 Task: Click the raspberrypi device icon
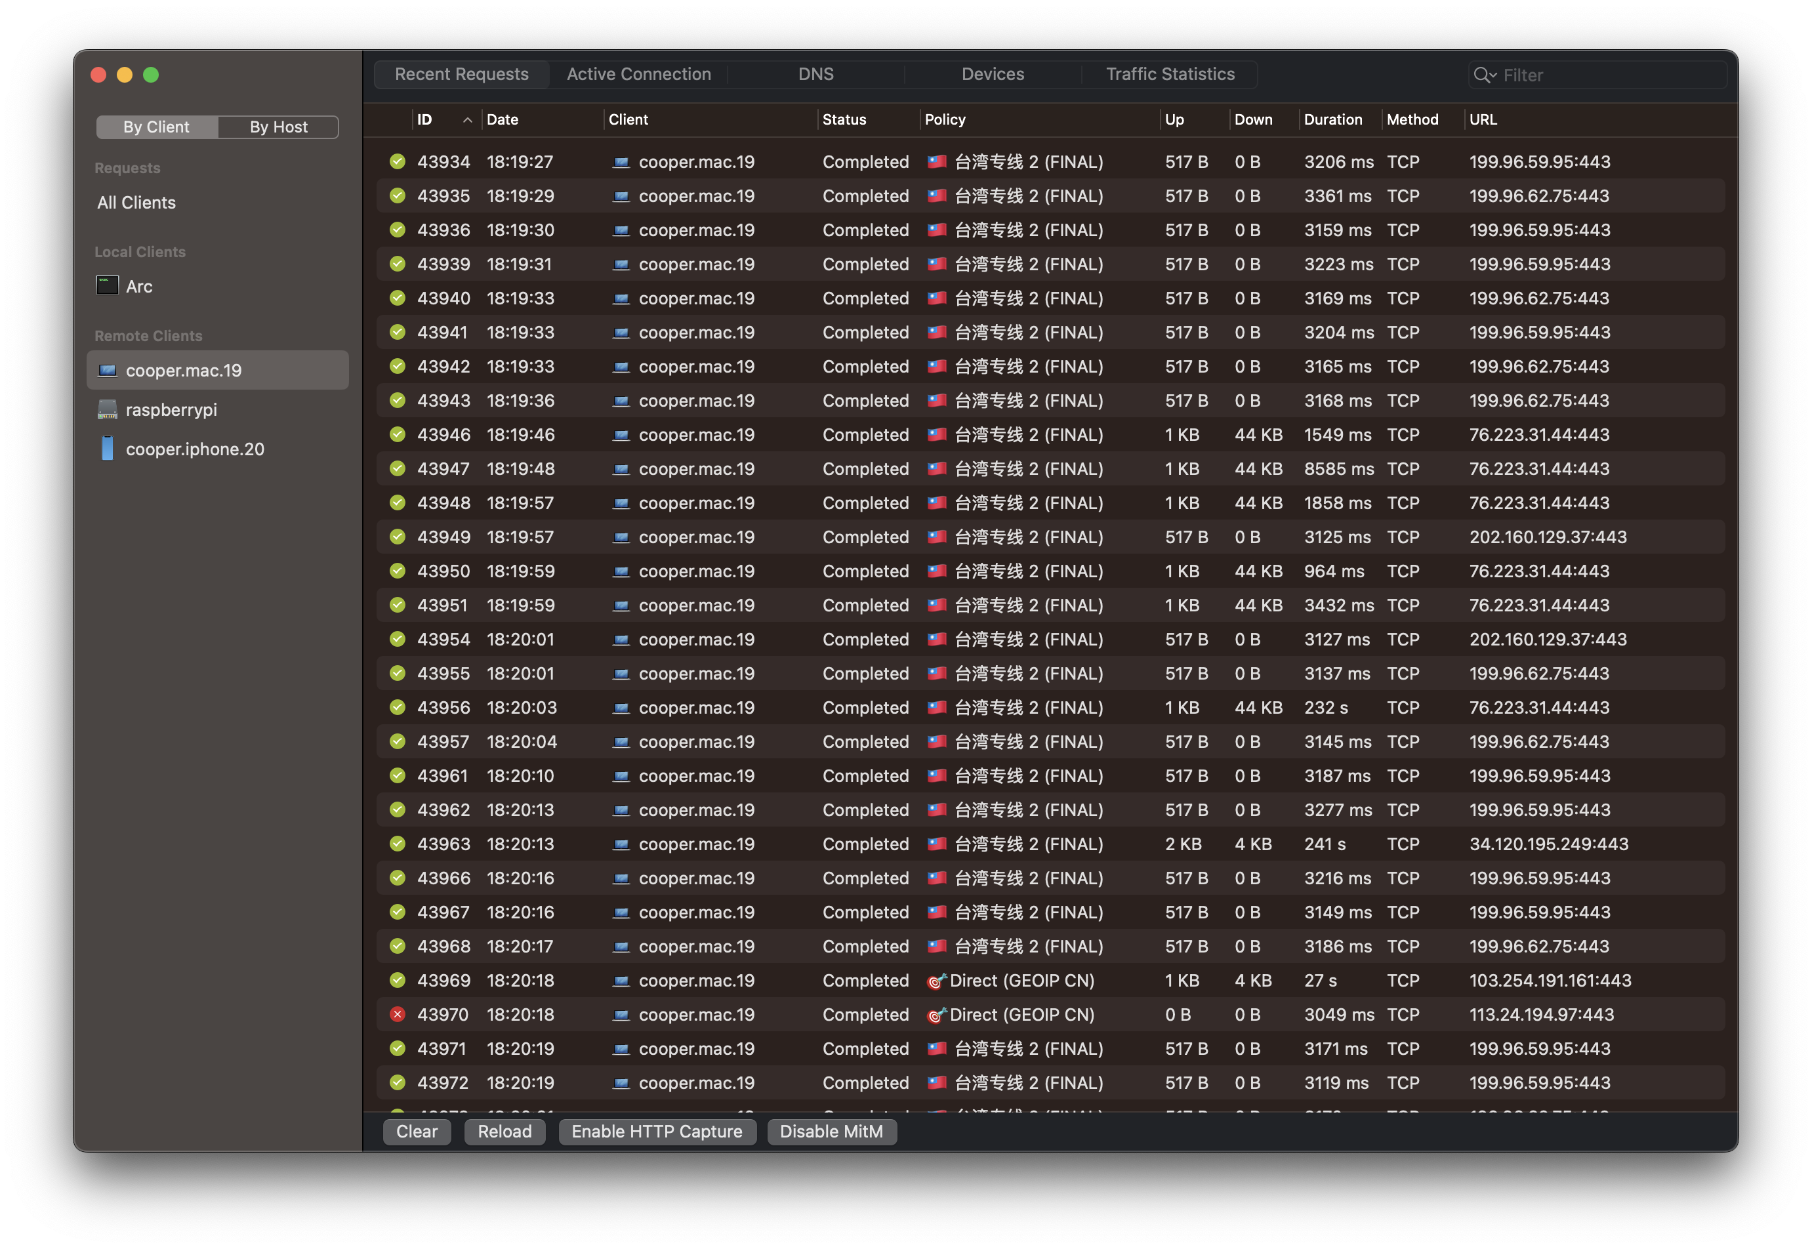click(107, 409)
